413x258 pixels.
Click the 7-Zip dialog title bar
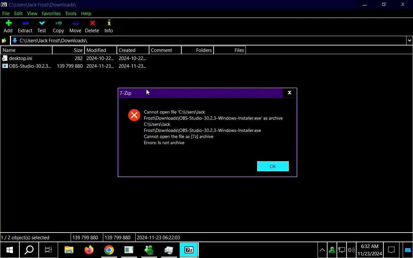(200, 93)
